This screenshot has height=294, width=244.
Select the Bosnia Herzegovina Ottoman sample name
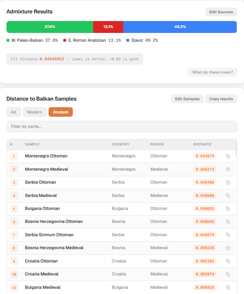(x=54, y=222)
